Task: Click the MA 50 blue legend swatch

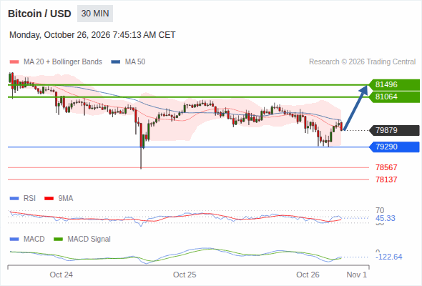Action: coord(116,62)
